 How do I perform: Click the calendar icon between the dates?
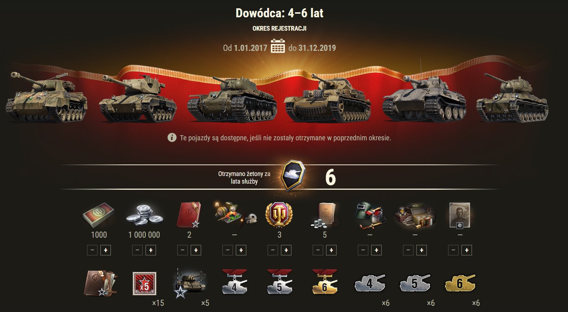point(278,47)
